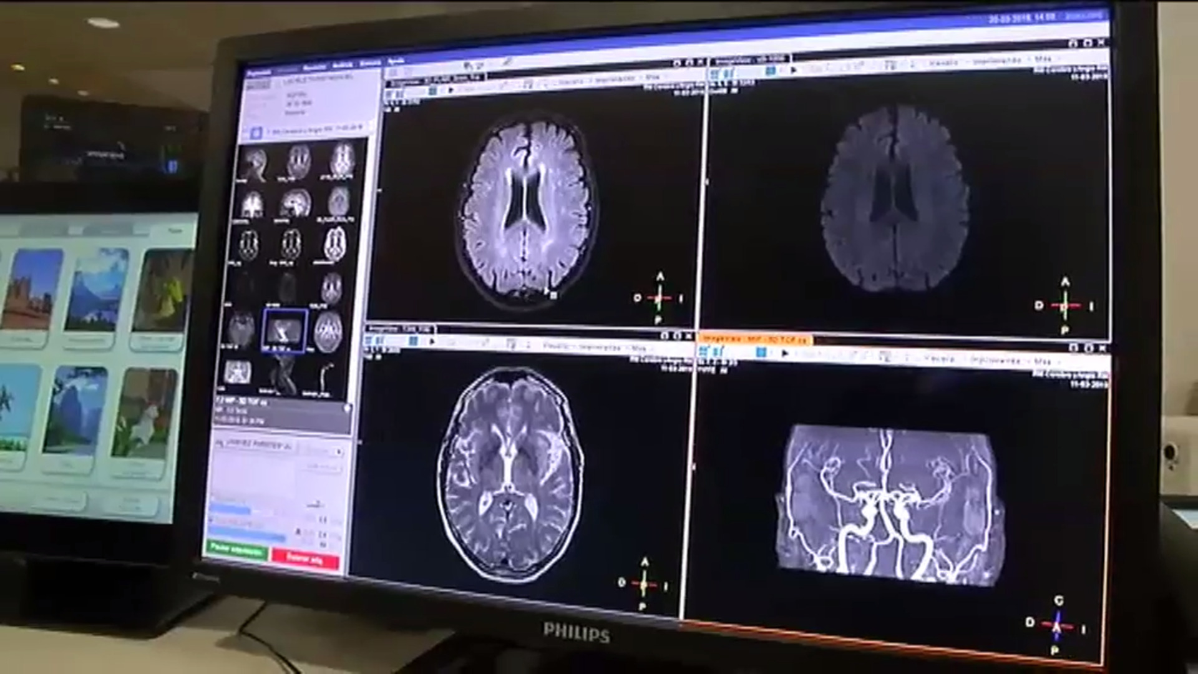1198x674 pixels.
Task: Click blue exam icon in patient panel
Action: coord(256,133)
